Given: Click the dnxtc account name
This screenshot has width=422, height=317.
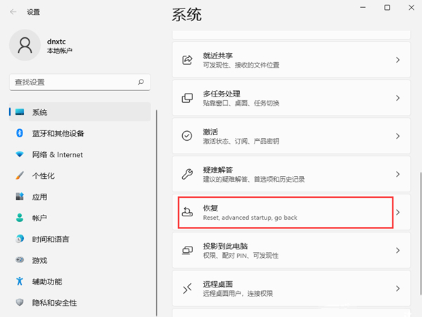Looking at the screenshot, I should [56, 42].
